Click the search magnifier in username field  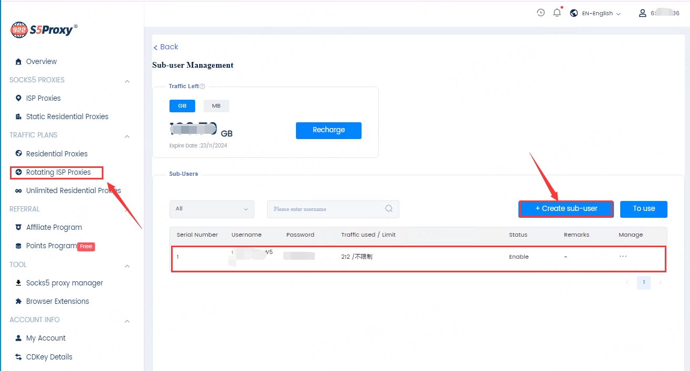click(389, 208)
